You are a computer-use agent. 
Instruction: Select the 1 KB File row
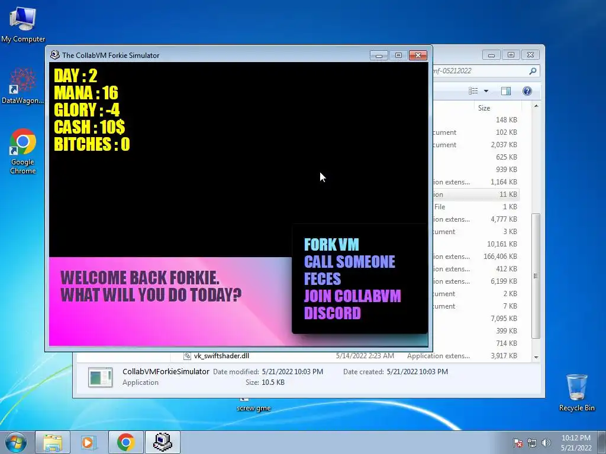tap(476, 207)
